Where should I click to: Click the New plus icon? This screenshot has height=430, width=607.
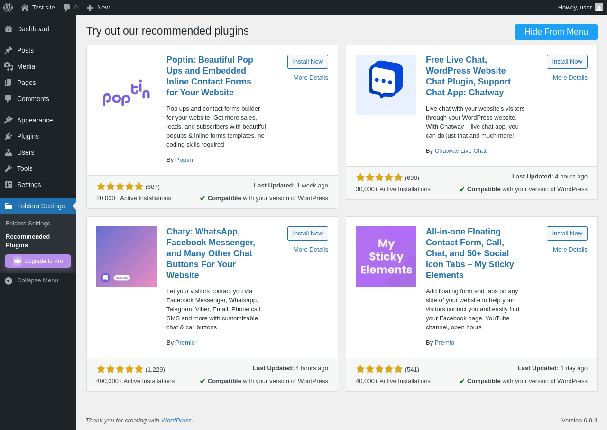pyautogui.click(x=90, y=8)
